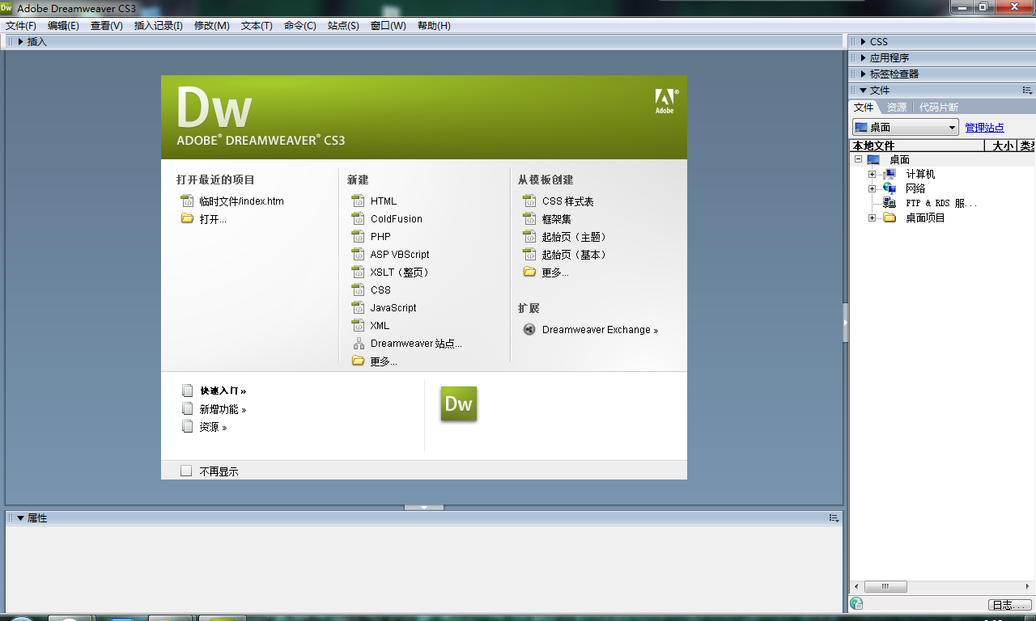Click the Dreamweaver 站点 sitemap icon

pyautogui.click(x=359, y=344)
